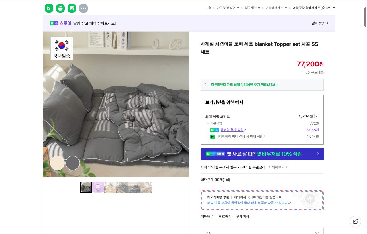Open the 멤버십 추가 적립 link
Viewport: 367px width, 234px height.
[232, 130]
